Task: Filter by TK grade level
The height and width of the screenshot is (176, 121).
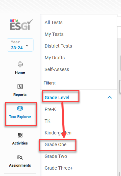Action: coord(48,121)
